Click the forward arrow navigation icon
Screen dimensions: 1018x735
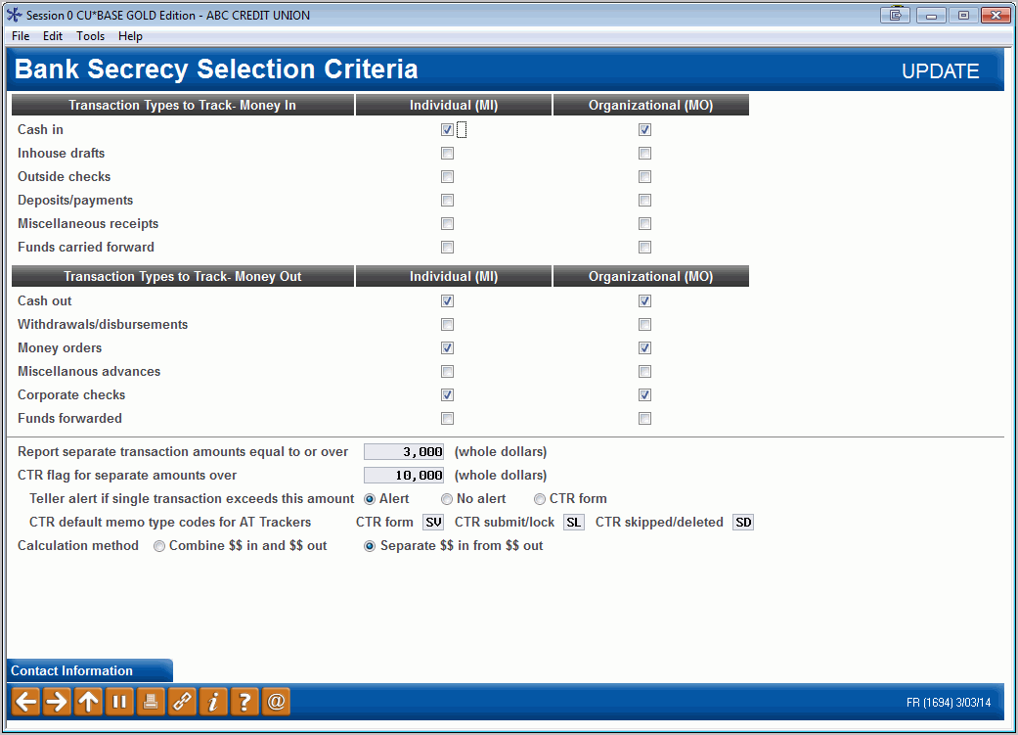(x=57, y=701)
